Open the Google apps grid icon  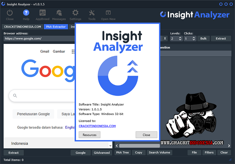[x=73, y=51]
